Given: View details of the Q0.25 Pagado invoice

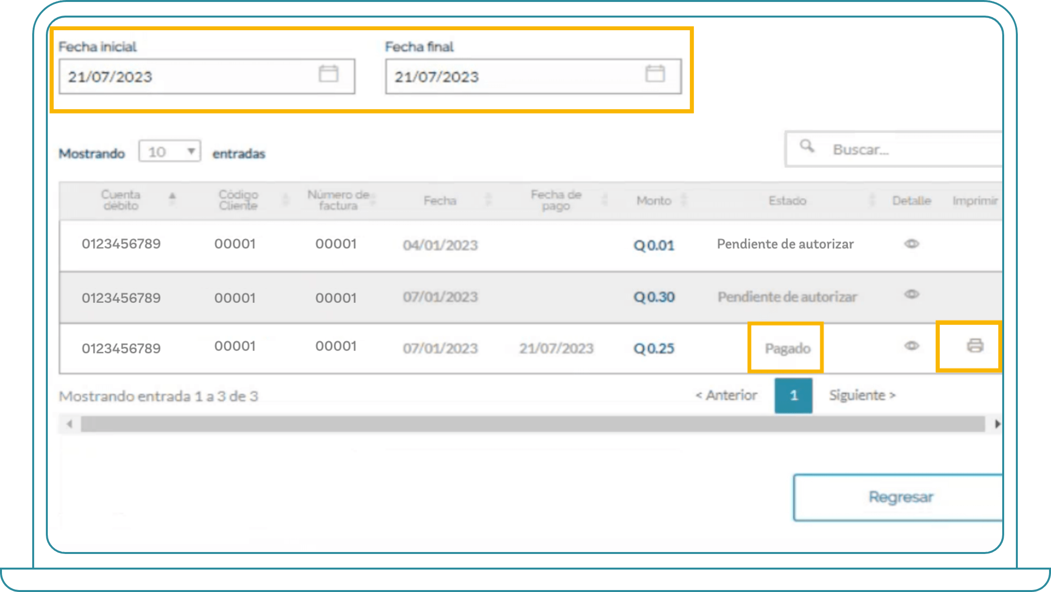Looking at the screenshot, I should pyautogui.click(x=911, y=346).
